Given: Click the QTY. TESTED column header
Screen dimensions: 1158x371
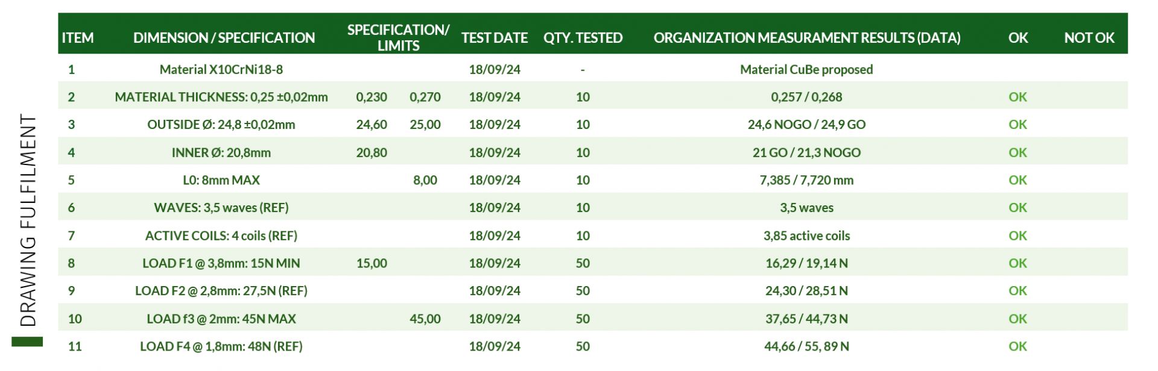Looking at the screenshot, I should coord(583,38).
